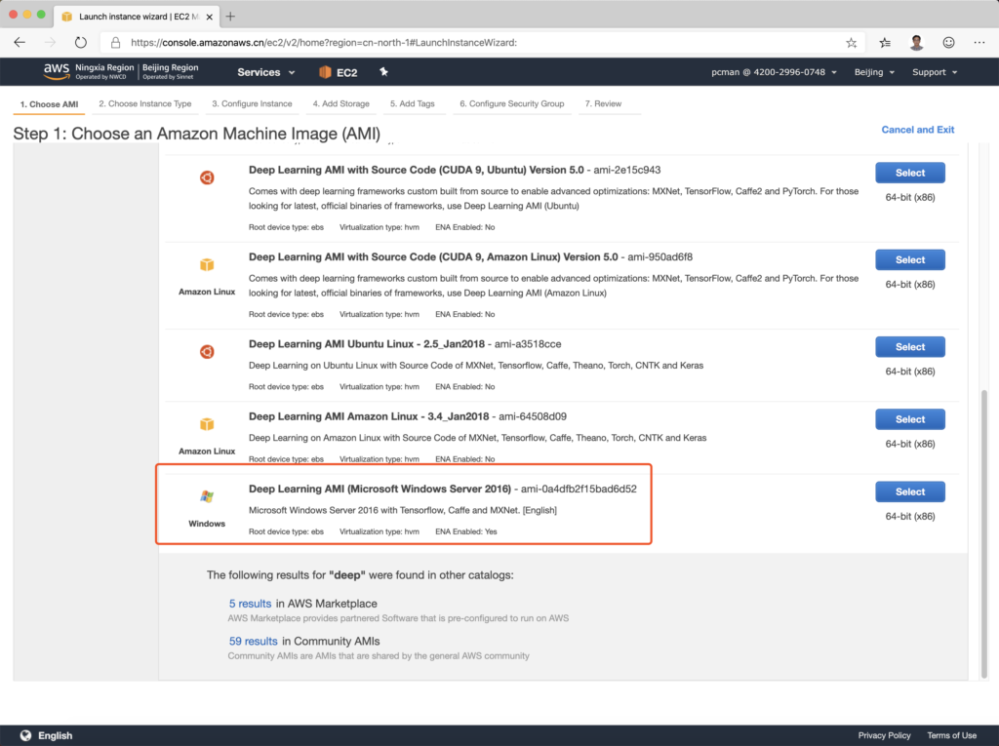
Task: Click the browser reload icon
Action: (81, 43)
